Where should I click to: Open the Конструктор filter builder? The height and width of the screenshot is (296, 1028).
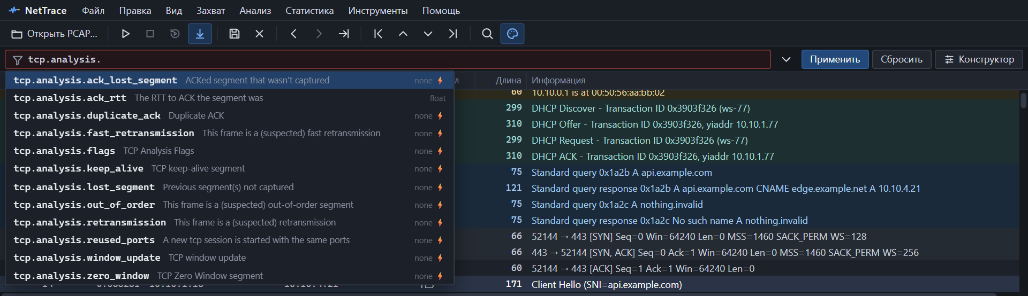tap(979, 59)
